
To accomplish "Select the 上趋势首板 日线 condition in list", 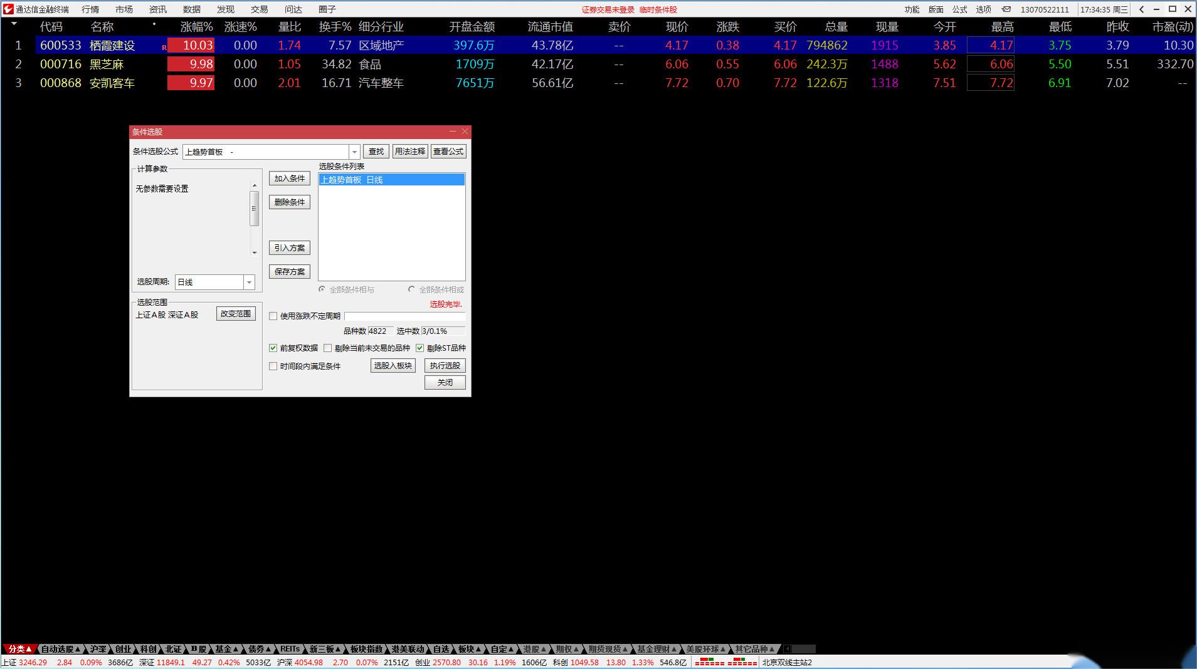I will pyautogui.click(x=392, y=180).
